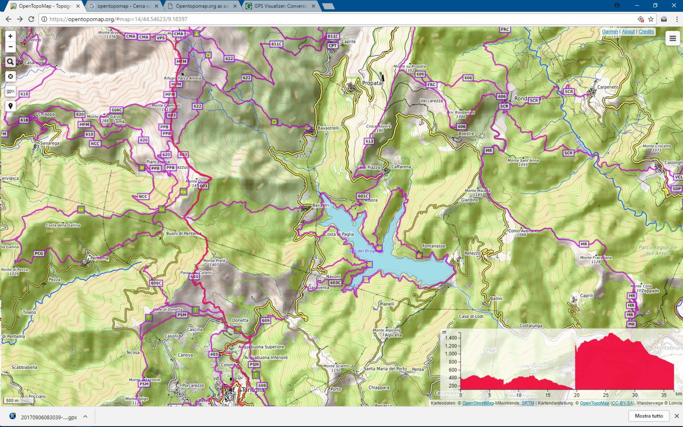Zoom in the map with plus button
This screenshot has width=683, height=427.
point(10,36)
